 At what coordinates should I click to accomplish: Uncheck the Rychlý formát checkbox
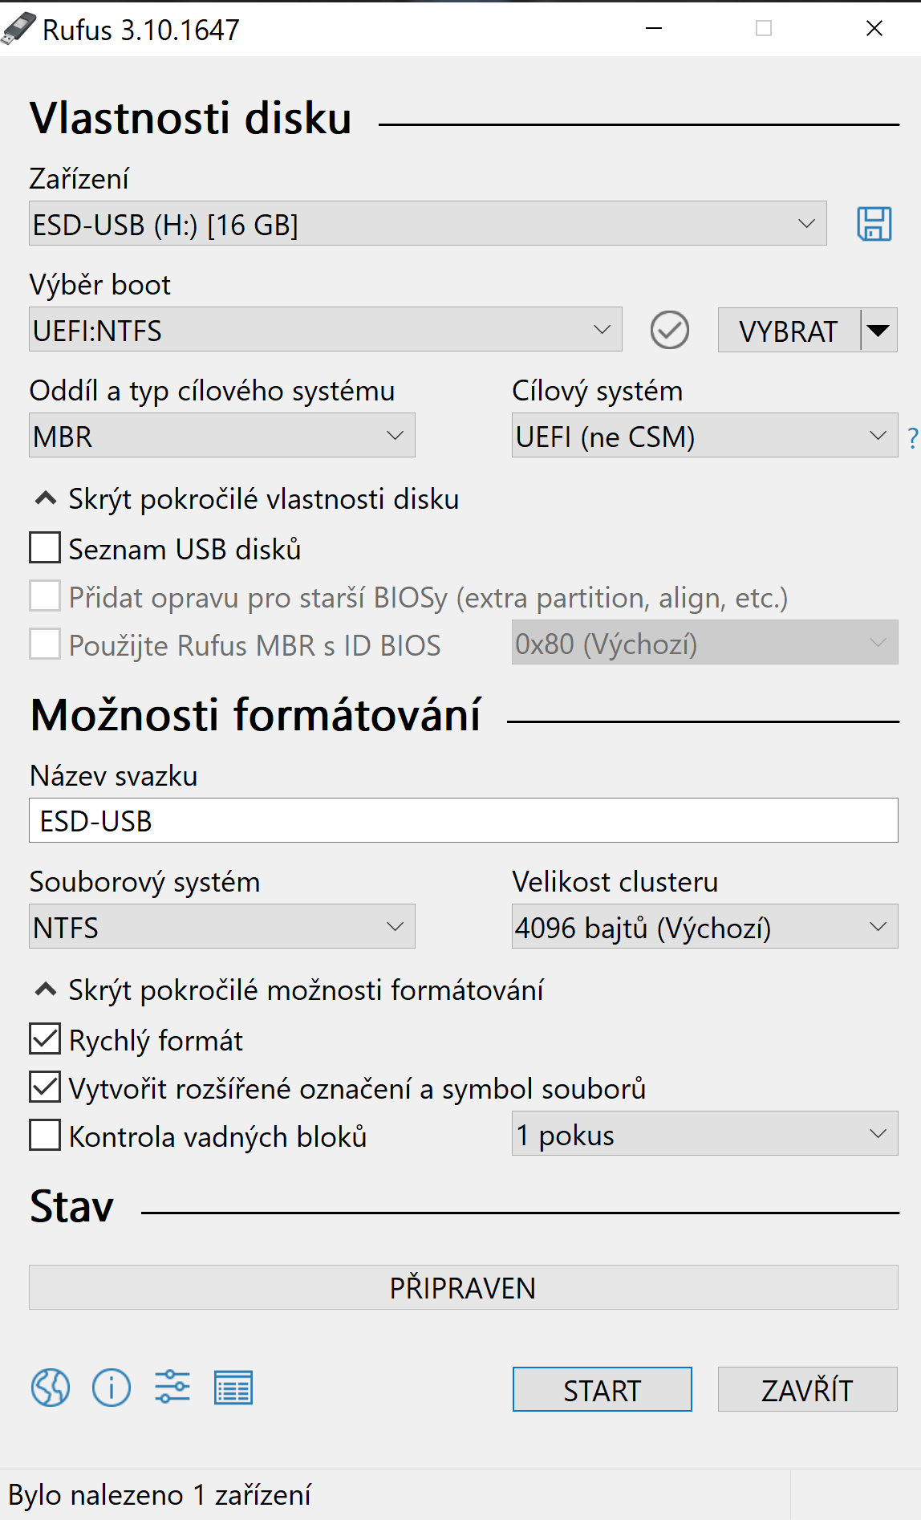click(x=45, y=1039)
